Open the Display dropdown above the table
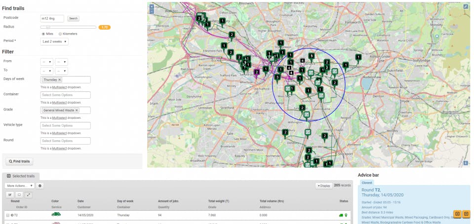The image size is (474, 224). (x=323, y=186)
